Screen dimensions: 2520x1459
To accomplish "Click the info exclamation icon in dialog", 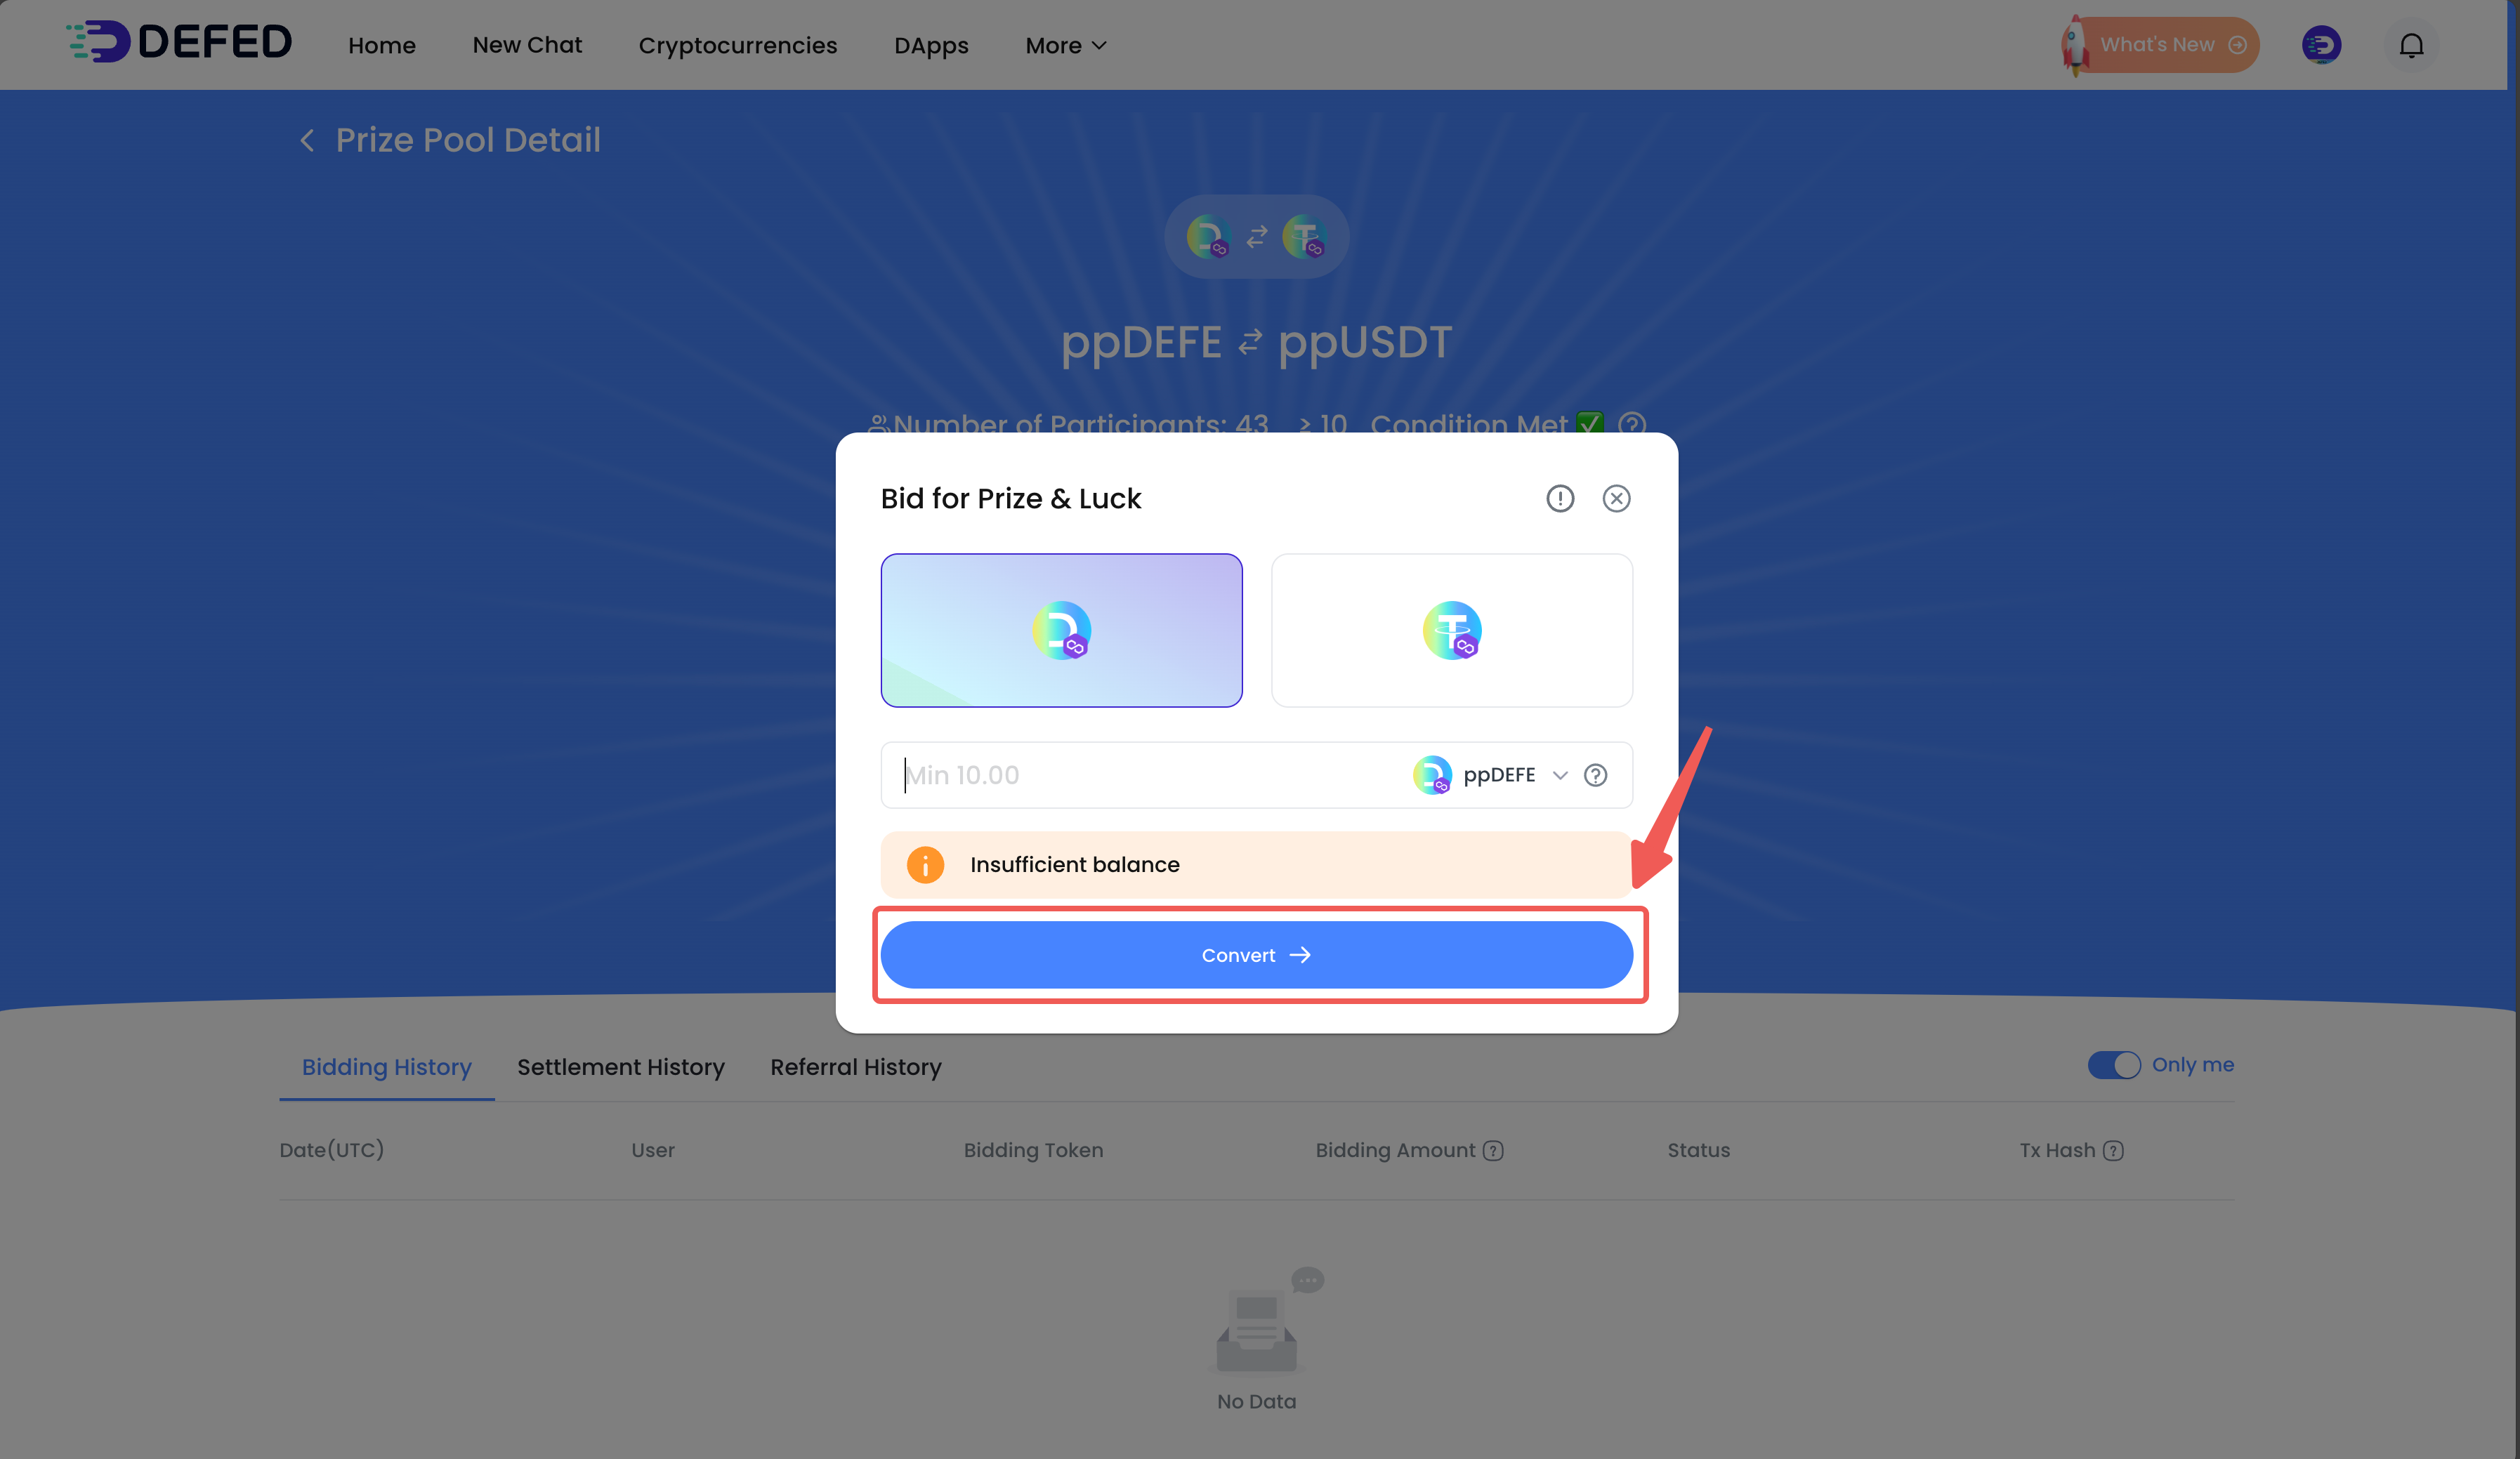I will 1559,498.
